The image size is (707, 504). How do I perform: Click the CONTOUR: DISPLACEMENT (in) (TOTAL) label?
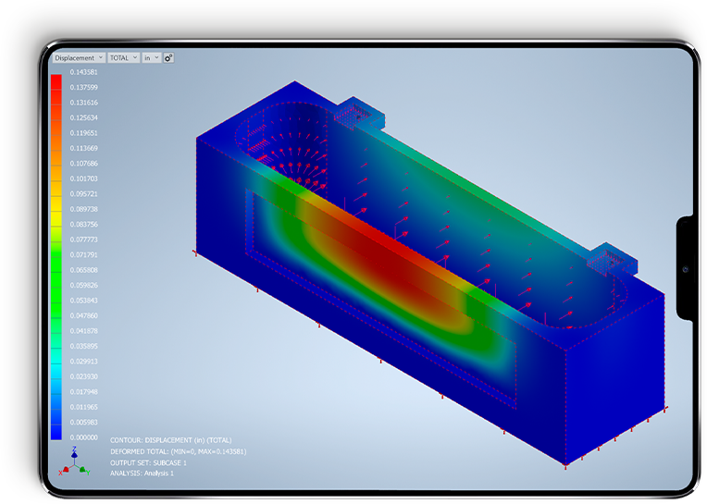pyautogui.click(x=170, y=440)
